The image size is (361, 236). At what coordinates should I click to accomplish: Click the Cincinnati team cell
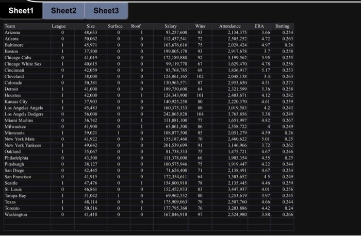[x=27, y=70]
